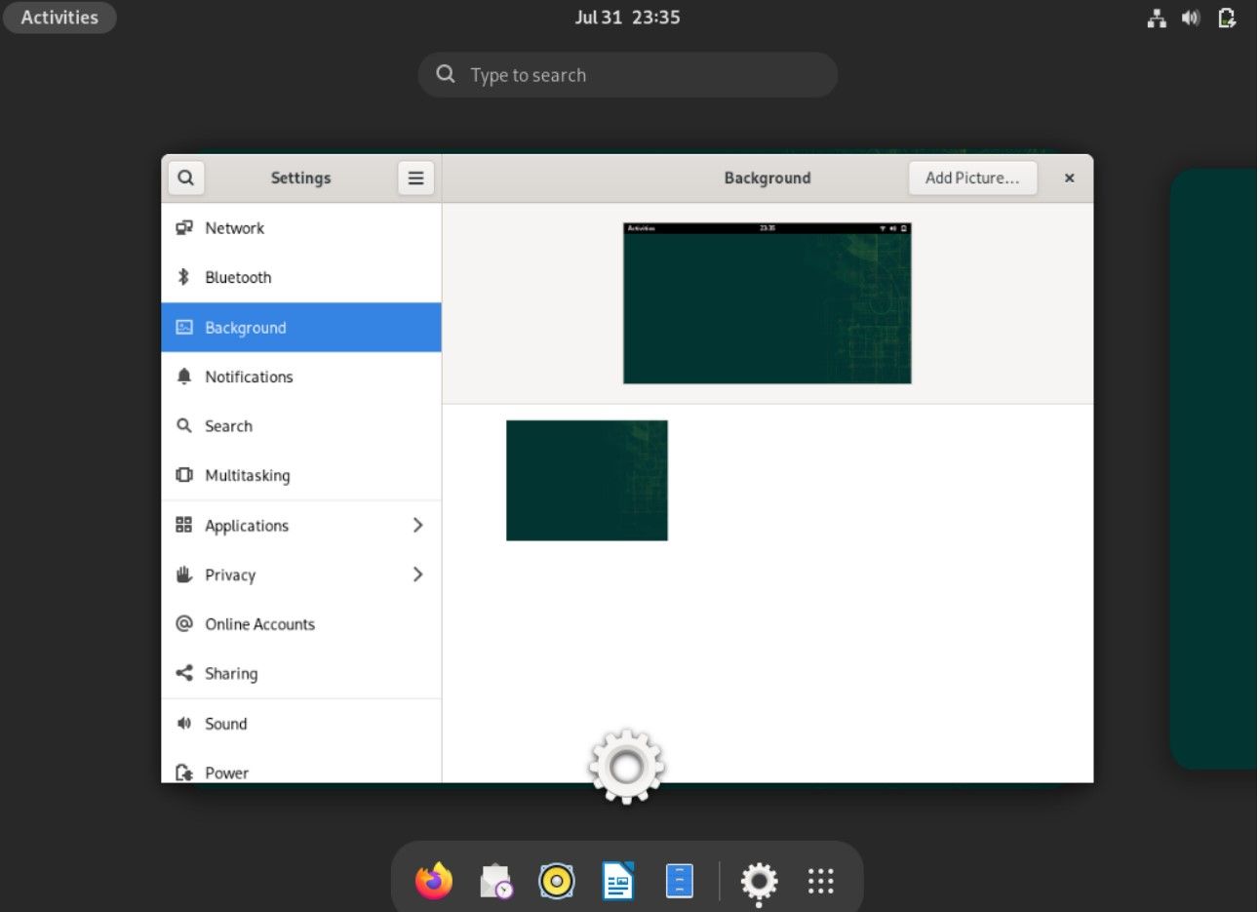Select the Search entry in sidebar
Image resolution: width=1260 pixels, height=912 pixels.
(x=301, y=425)
